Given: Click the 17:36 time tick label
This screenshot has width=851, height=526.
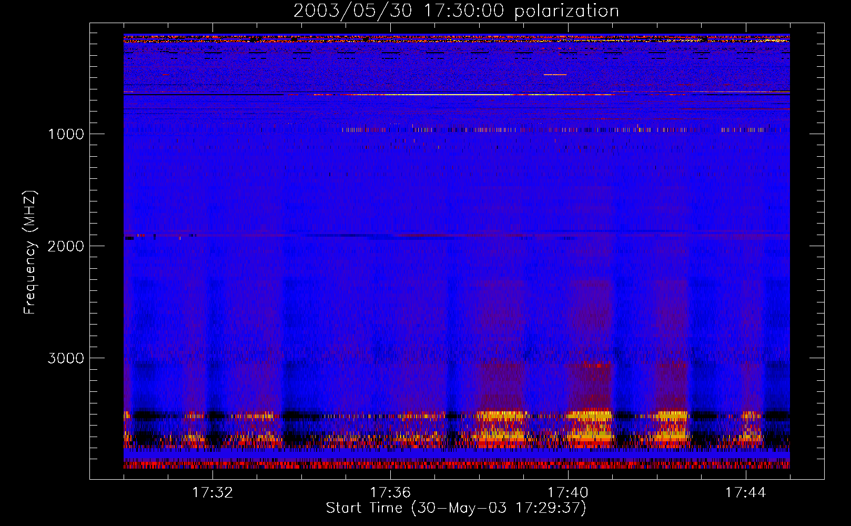Looking at the screenshot, I should (390, 493).
